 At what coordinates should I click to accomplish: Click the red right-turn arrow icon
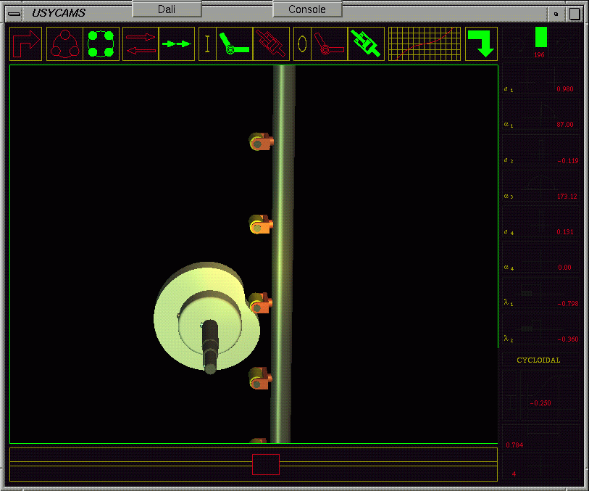(x=26, y=44)
